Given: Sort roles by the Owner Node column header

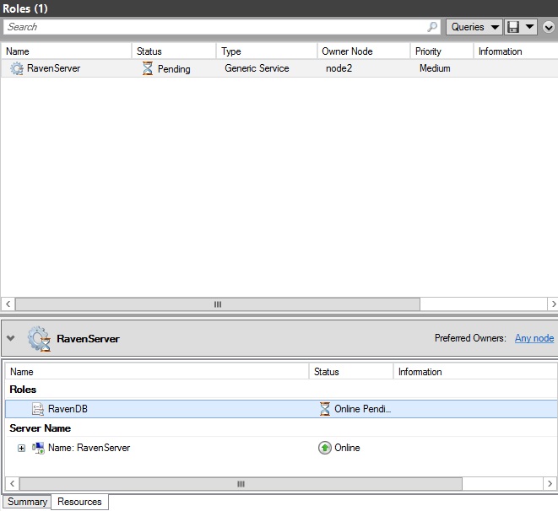Looking at the screenshot, I should 363,51.
